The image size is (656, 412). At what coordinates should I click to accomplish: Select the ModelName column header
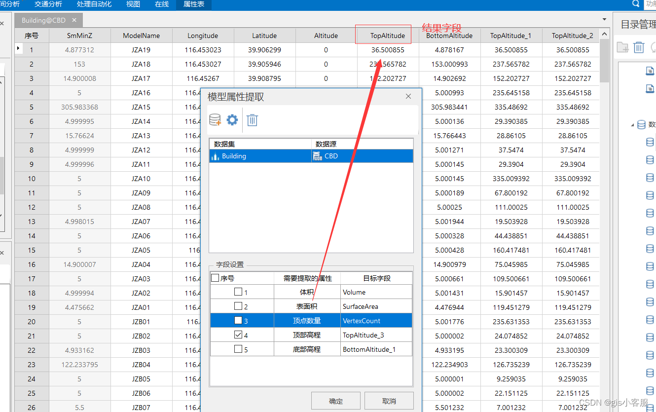pos(141,36)
